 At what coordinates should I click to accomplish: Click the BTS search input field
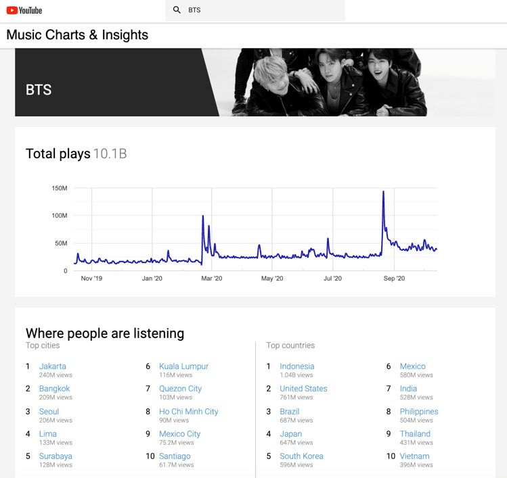coord(255,10)
